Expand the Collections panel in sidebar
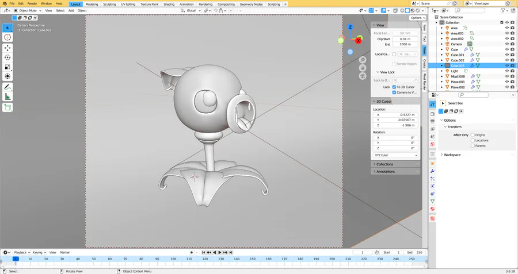This screenshot has height=274, width=518. (x=396, y=164)
